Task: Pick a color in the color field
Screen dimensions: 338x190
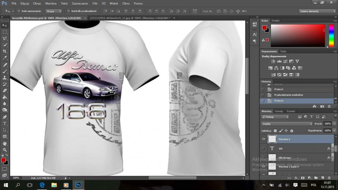Action: (298, 36)
